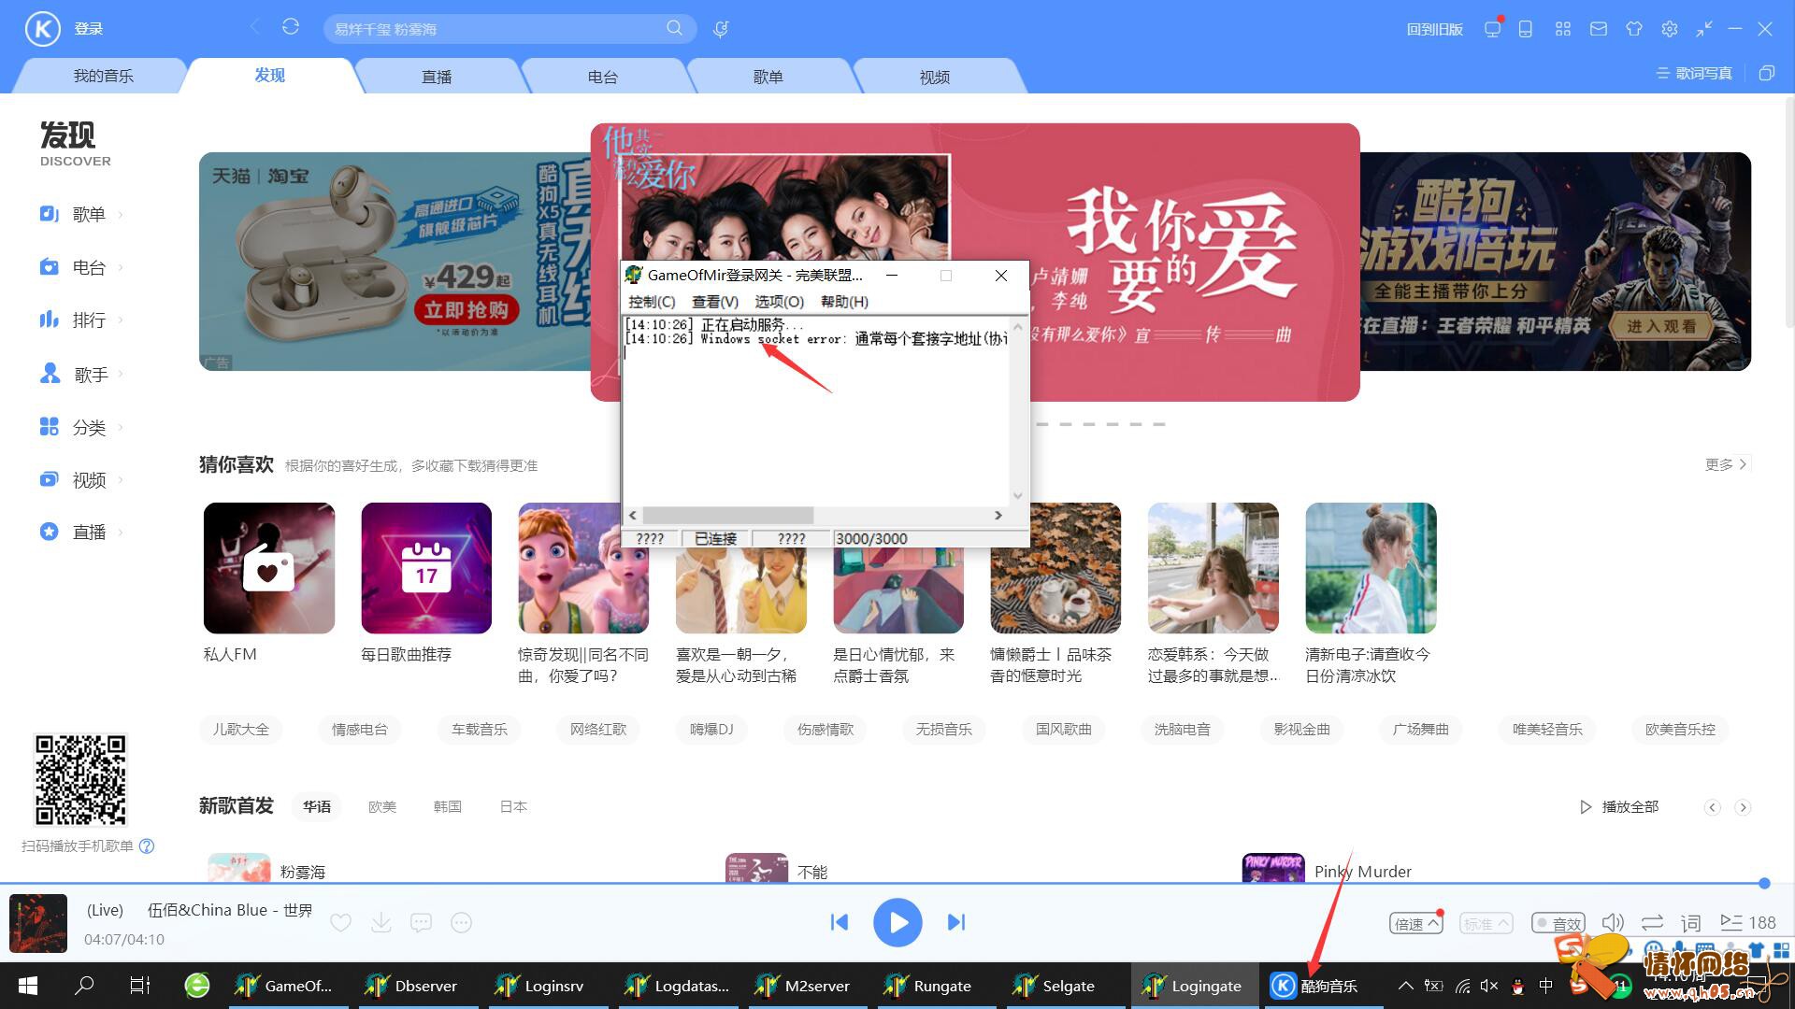Viewport: 1795px width, 1009px height.
Task: Open the desktop/screen icon with red dot
Action: click(x=1492, y=28)
